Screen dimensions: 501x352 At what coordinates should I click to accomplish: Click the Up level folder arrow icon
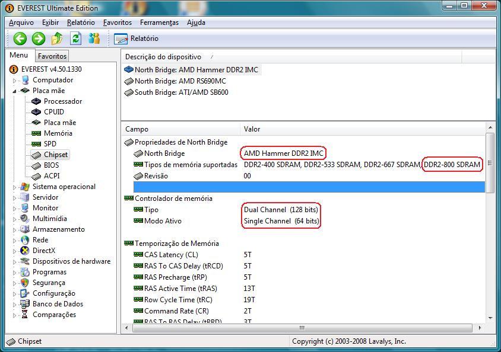(57, 39)
